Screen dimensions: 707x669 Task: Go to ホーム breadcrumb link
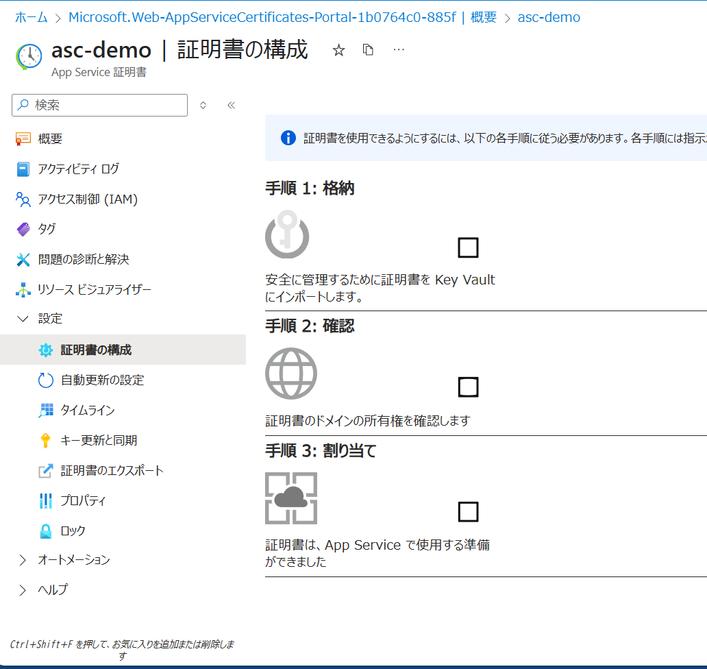point(31,17)
